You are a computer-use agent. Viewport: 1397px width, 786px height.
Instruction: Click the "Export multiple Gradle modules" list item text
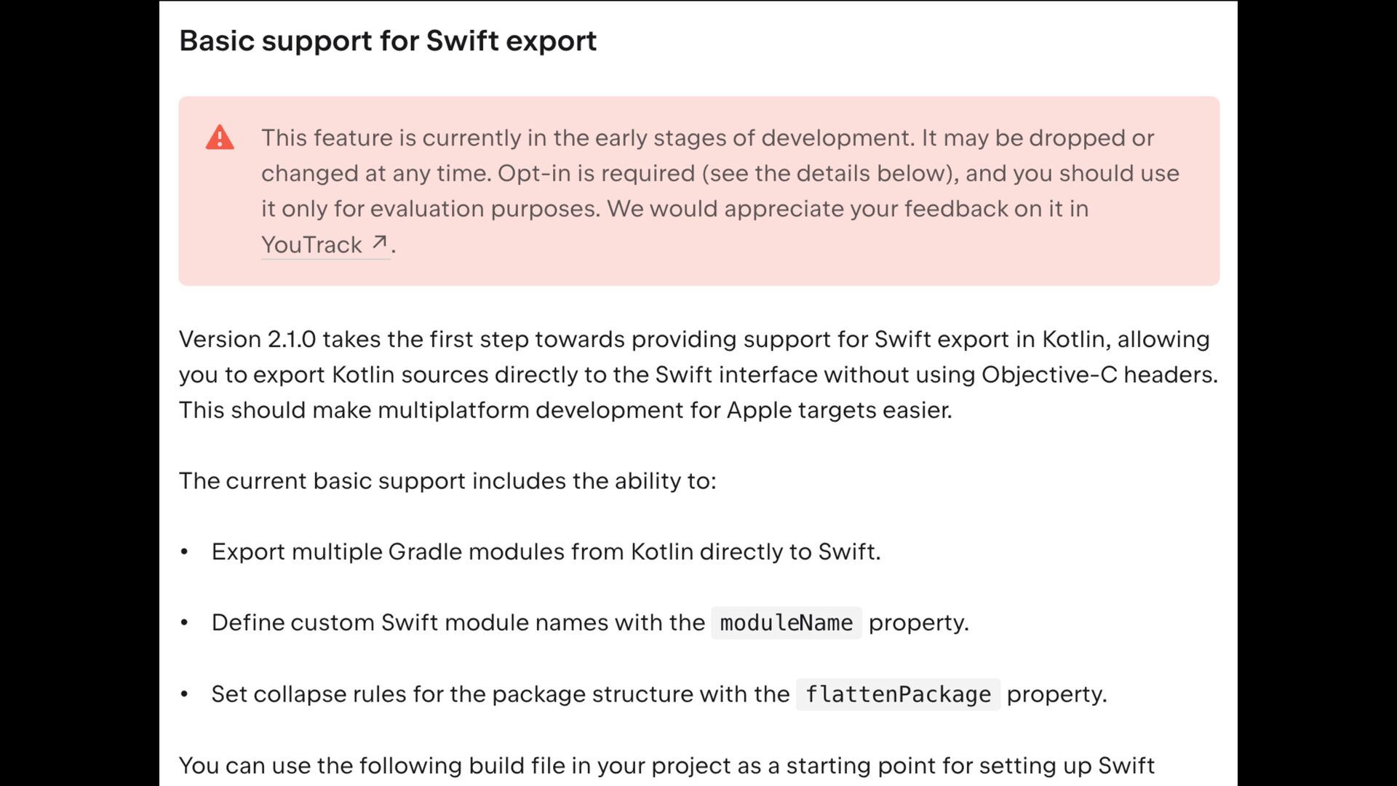(546, 552)
